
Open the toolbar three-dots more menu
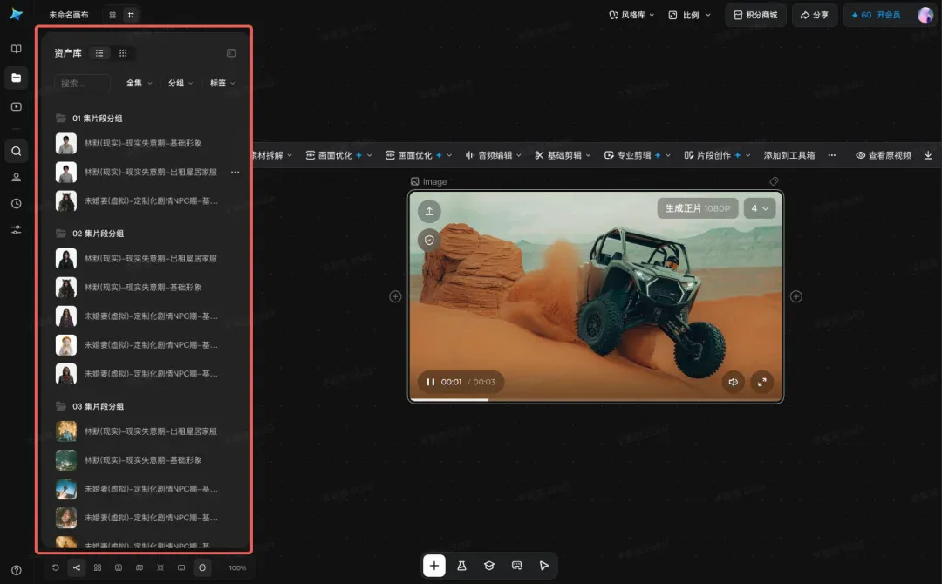[x=831, y=155]
